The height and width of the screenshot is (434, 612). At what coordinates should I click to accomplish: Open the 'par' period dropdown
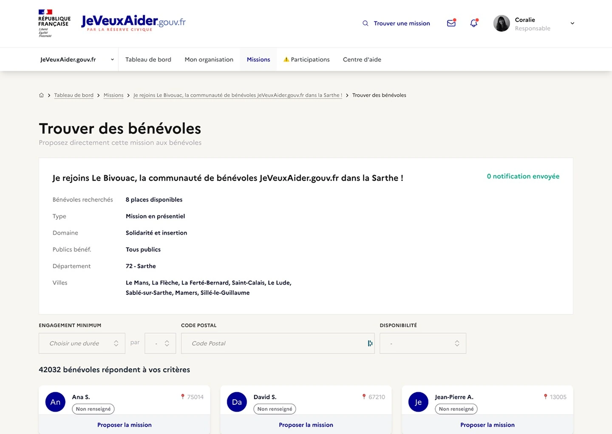click(x=160, y=343)
